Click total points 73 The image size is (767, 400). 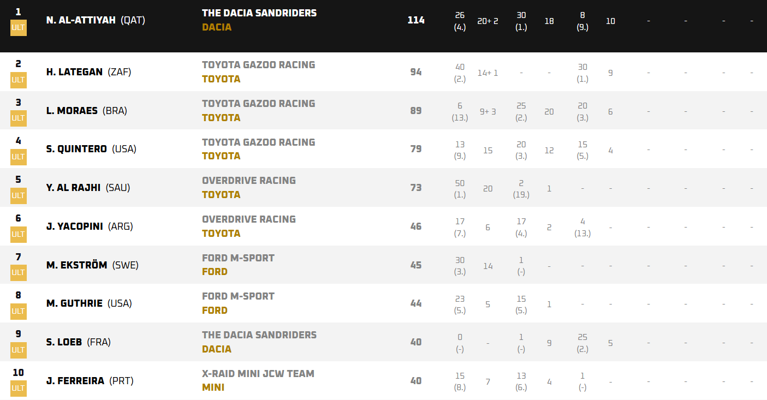[416, 188]
